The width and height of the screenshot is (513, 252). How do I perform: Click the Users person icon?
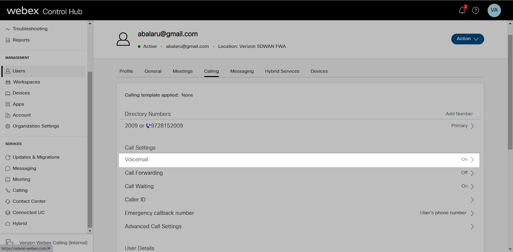8,71
